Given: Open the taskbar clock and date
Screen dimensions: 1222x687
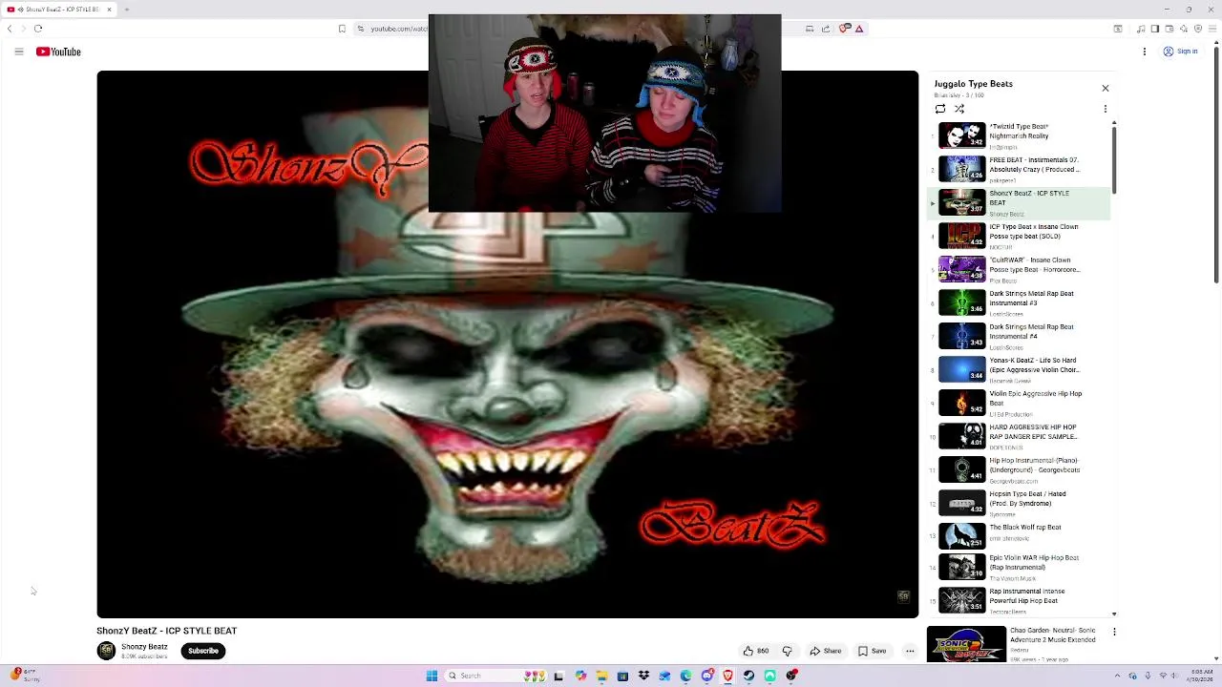Looking at the screenshot, I should [x=1201, y=676].
